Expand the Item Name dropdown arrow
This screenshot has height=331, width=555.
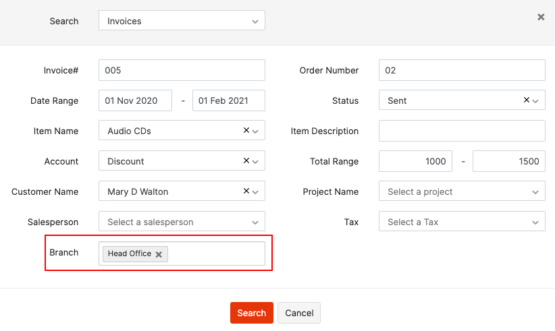256,131
